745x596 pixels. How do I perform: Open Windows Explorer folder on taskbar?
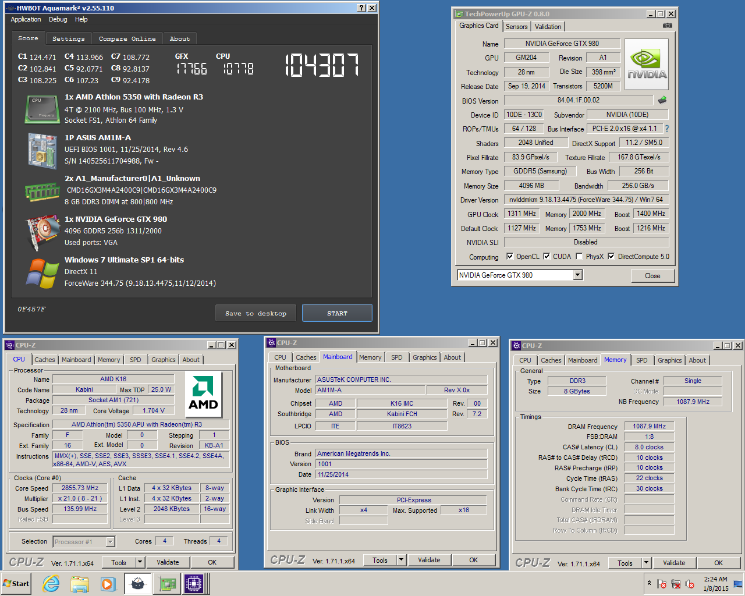80,584
